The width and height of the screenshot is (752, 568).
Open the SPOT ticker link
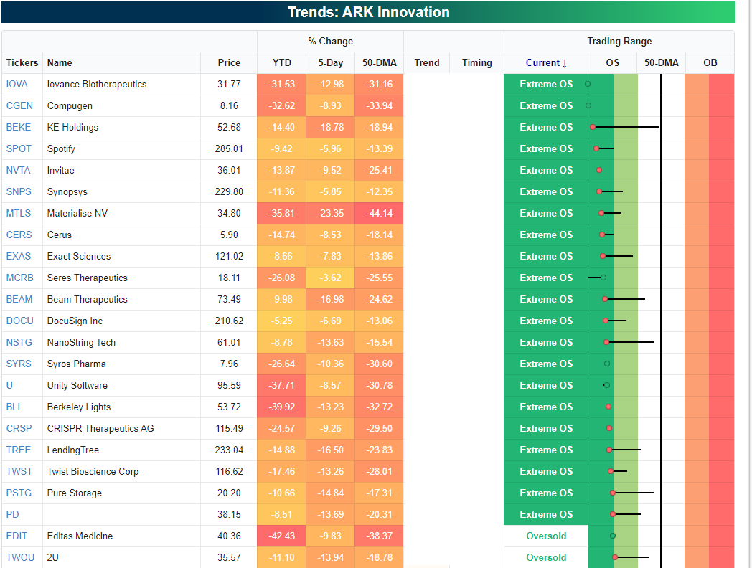pos(19,149)
